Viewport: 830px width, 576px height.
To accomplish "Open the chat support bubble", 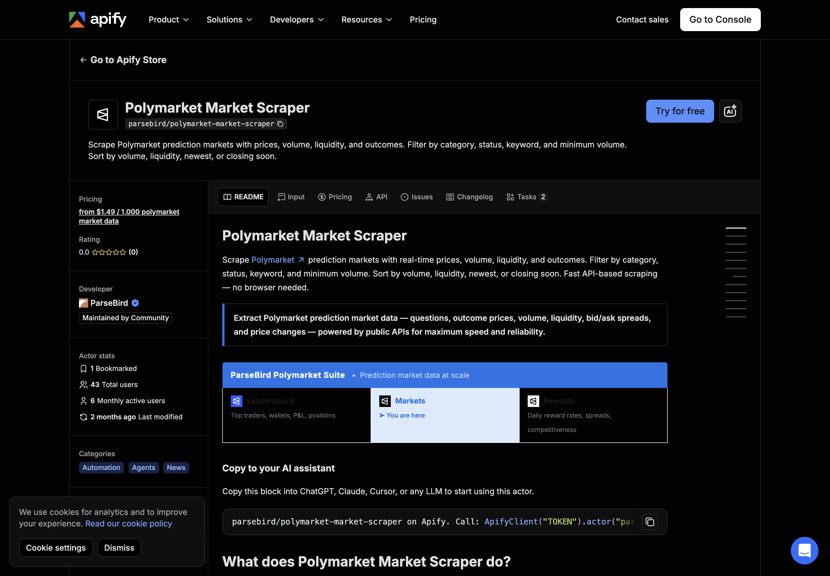I will coord(804,550).
